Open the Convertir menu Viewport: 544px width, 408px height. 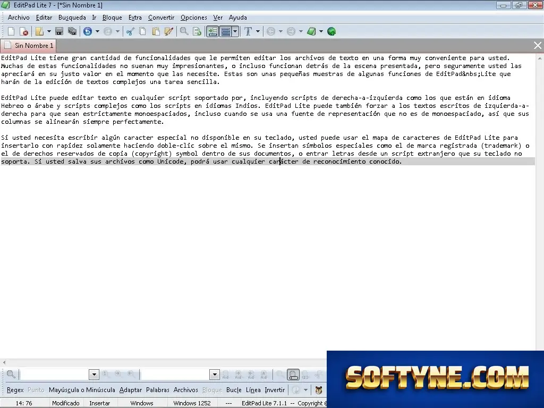coord(161,18)
